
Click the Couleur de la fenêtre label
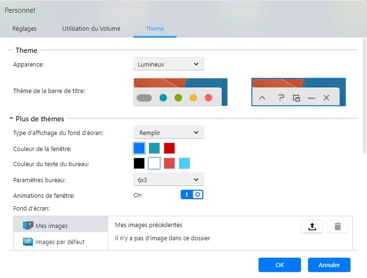(x=42, y=149)
